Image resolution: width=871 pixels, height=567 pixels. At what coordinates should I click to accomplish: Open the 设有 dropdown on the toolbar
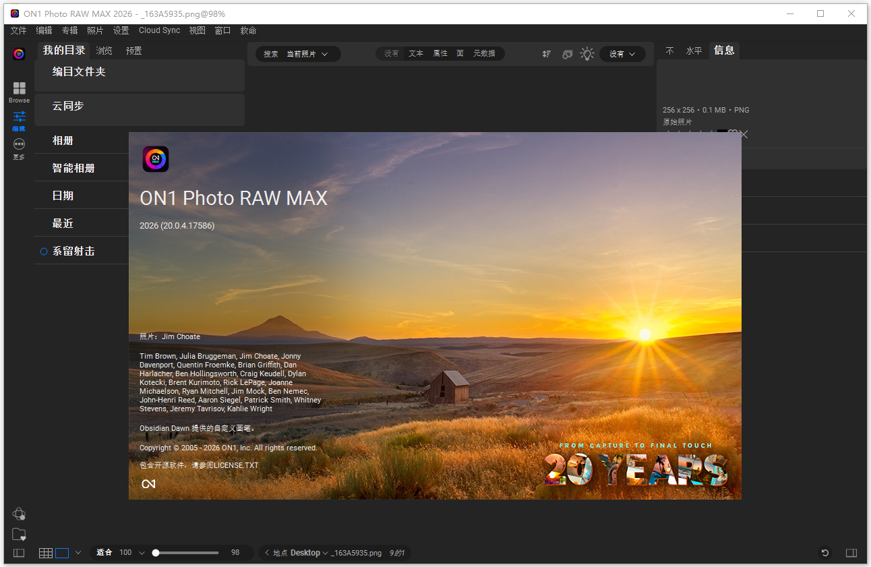pos(621,53)
